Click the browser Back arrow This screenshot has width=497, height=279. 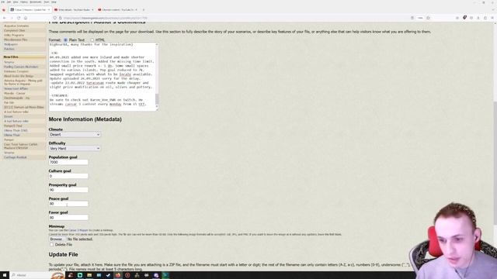pyautogui.click(x=5, y=18)
